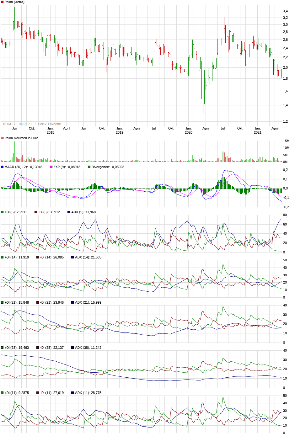Click the navy ADX (38) legend square
This screenshot has height=436, width=295.
[x=72, y=348]
